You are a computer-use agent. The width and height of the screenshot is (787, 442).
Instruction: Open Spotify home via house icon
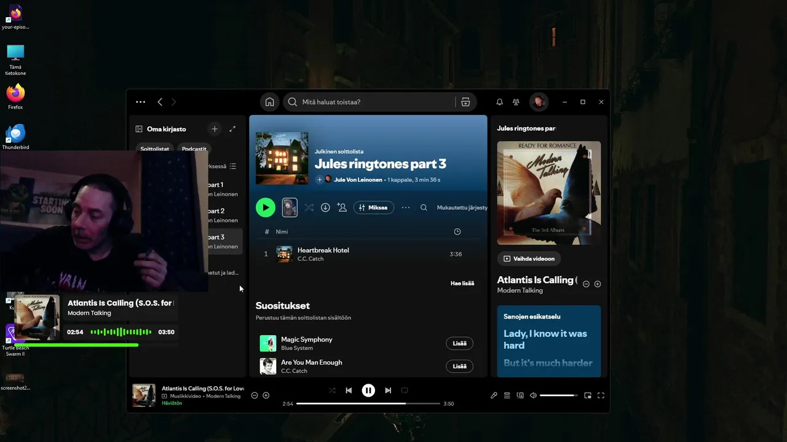coord(269,102)
